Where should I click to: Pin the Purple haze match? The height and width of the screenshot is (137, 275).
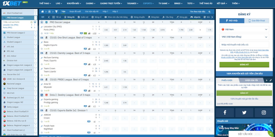coord(42,126)
